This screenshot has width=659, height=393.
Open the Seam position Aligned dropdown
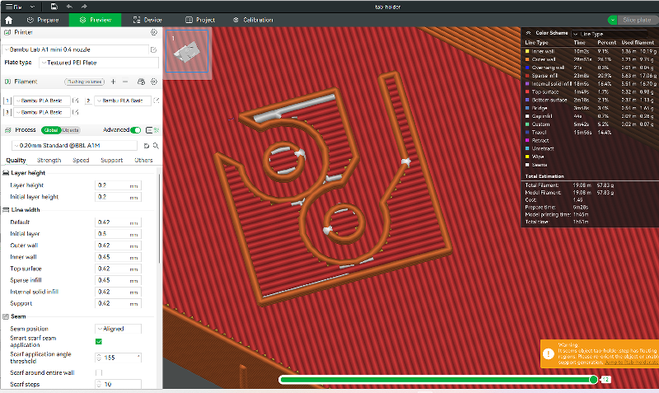tap(118, 329)
